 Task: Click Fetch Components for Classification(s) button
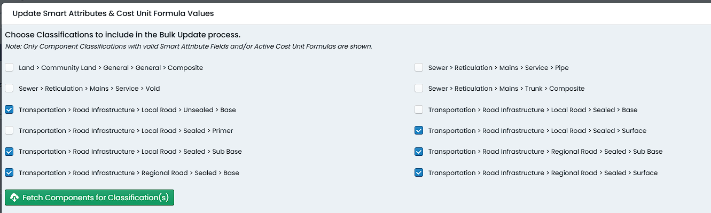point(89,198)
